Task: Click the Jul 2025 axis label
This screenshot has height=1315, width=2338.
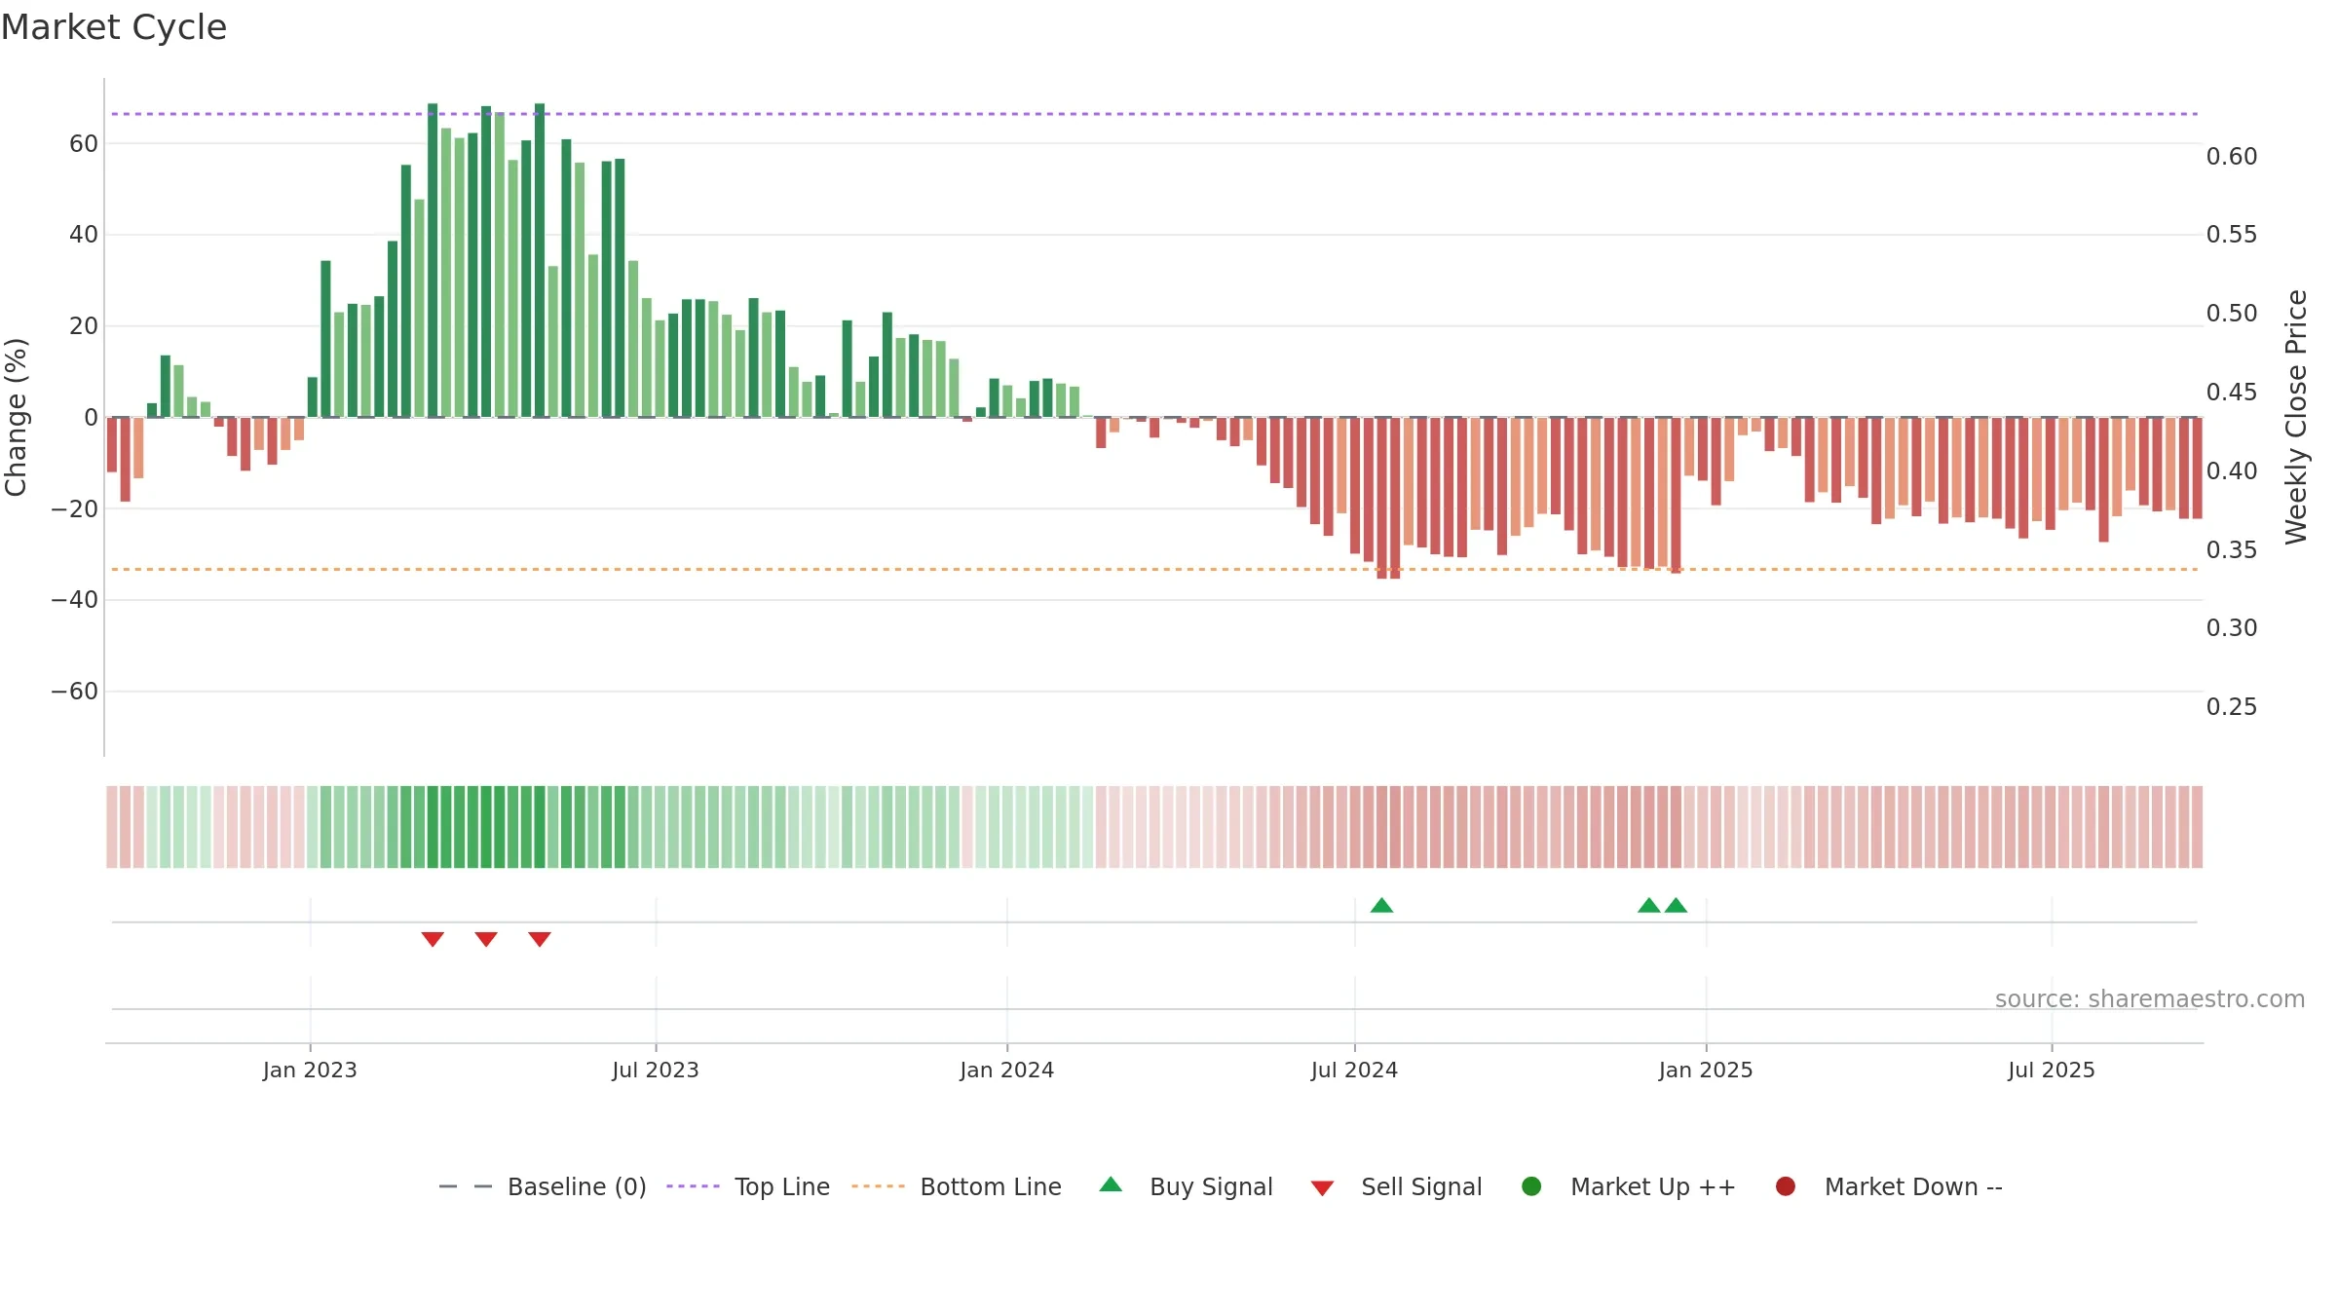Action: 2052,1070
